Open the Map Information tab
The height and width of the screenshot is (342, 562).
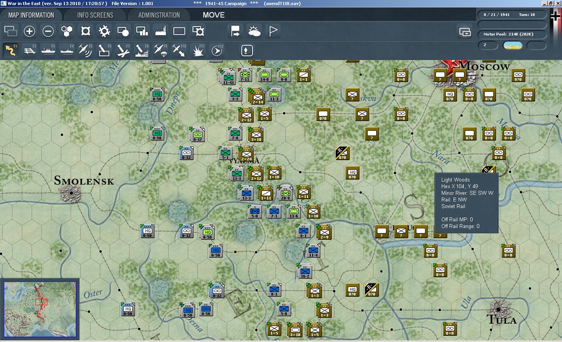(x=31, y=15)
